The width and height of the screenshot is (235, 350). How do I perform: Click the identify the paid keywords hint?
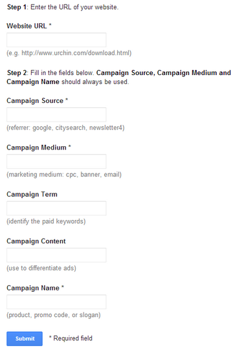coord(46,221)
